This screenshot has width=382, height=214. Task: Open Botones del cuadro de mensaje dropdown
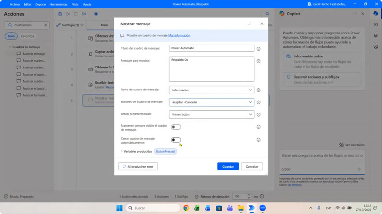[211, 102]
